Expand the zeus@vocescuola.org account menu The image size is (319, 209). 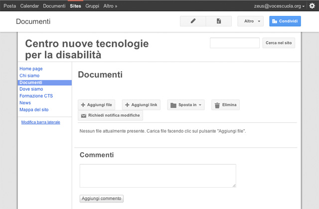coord(280,6)
